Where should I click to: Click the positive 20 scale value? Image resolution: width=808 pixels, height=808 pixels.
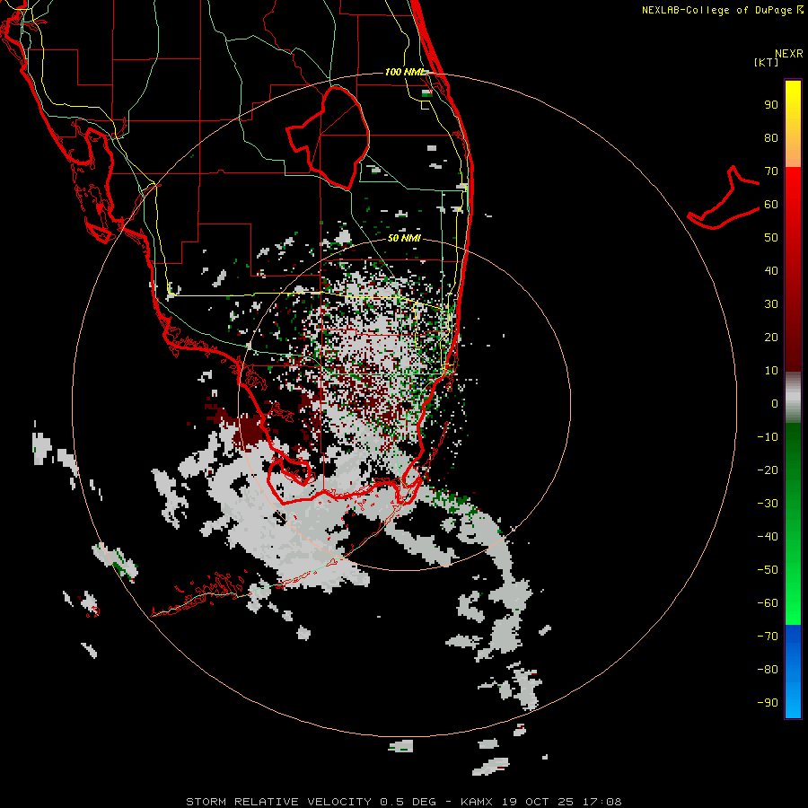[771, 337]
